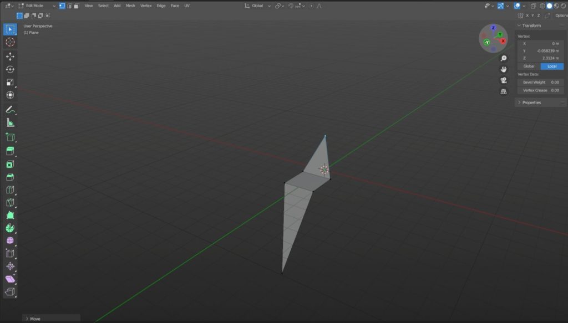Select the Annotate pencil tool

(10, 110)
